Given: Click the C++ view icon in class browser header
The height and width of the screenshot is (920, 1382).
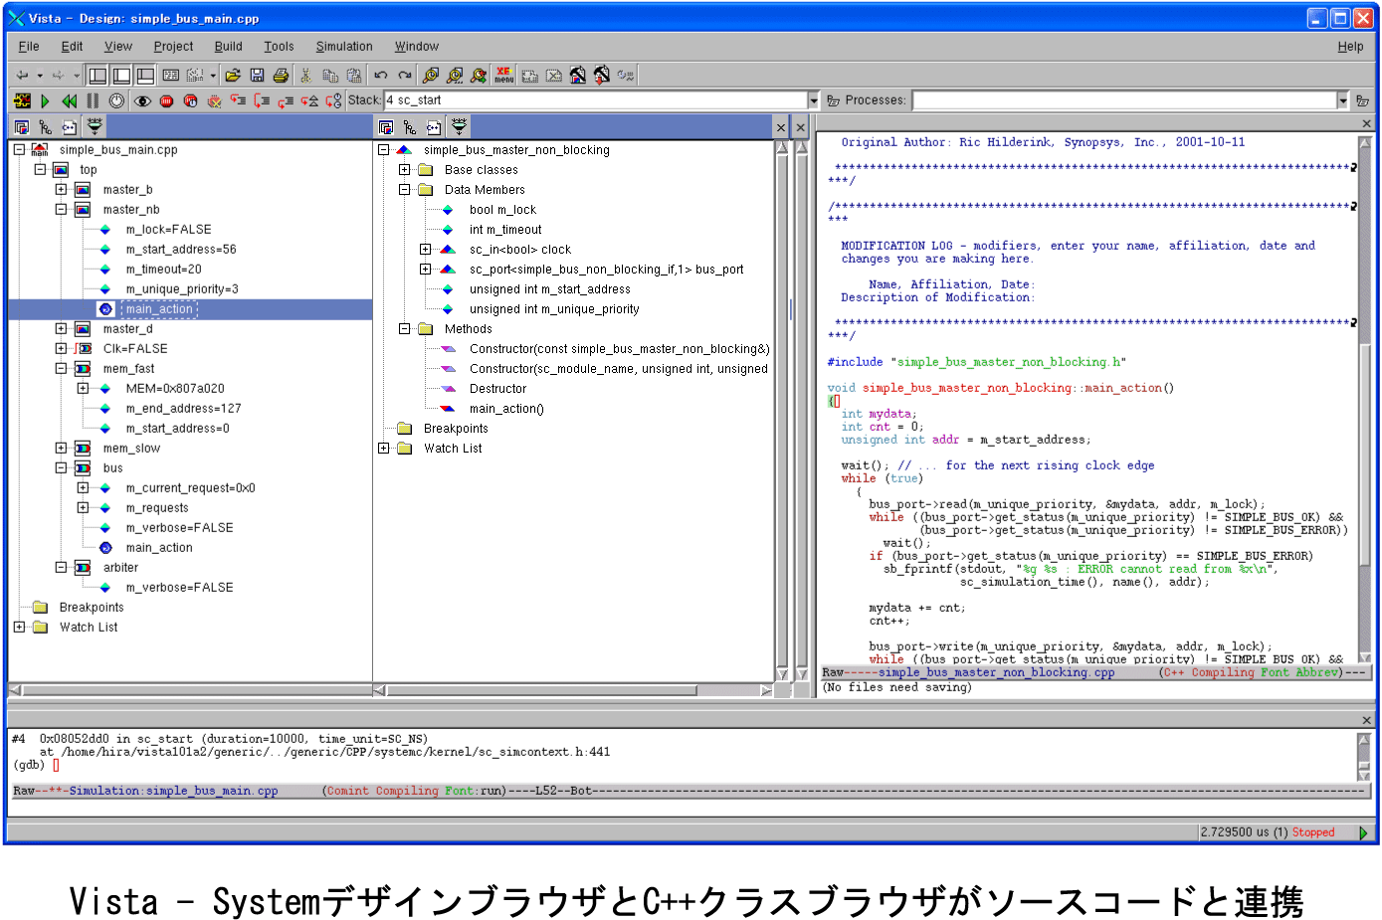Looking at the screenshot, I should point(433,126).
